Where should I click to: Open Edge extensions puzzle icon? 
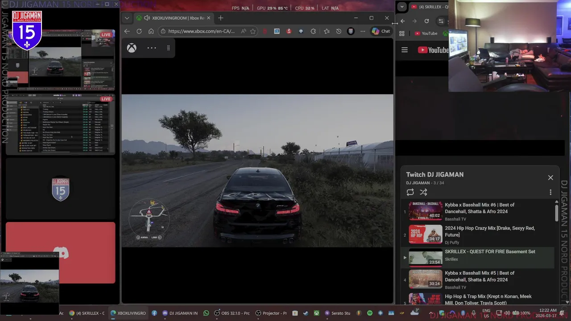point(313,31)
